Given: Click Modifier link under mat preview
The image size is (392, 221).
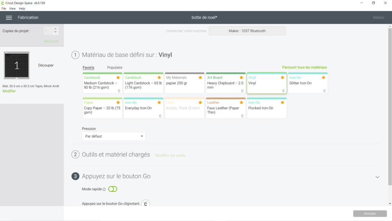Looking at the screenshot, I should (9, 91).
